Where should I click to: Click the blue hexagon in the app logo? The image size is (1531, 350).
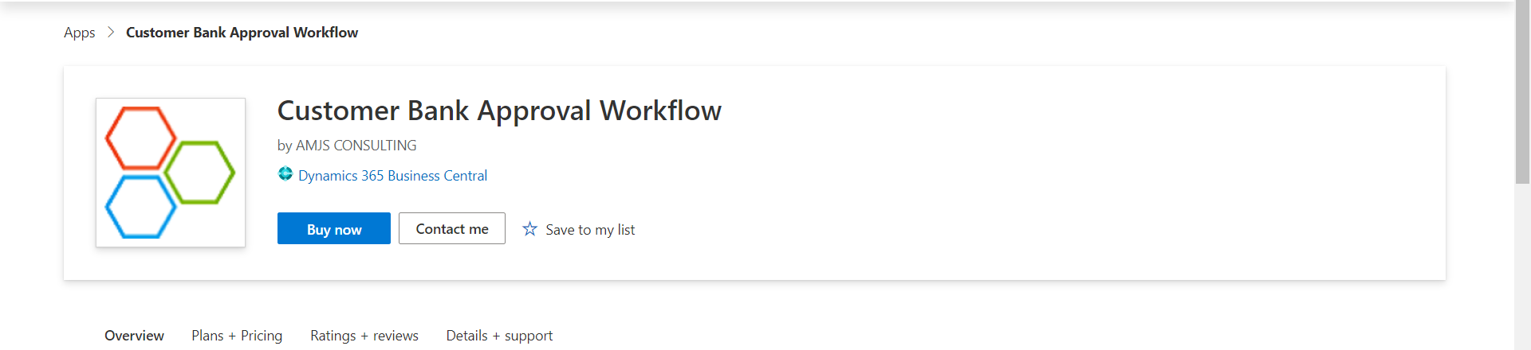[141, 207]
